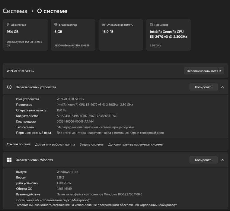Open Условия лицензионного соглашения link
This screenshot has height=211, width=230.
pos(96,205)
